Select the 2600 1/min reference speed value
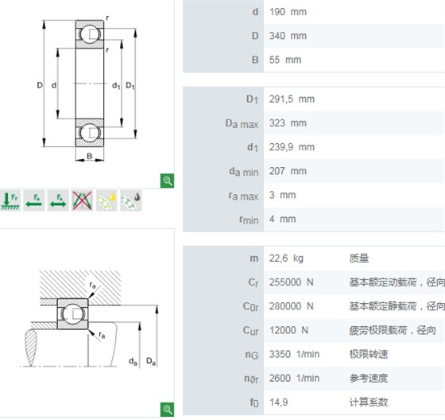 [294, 378]
